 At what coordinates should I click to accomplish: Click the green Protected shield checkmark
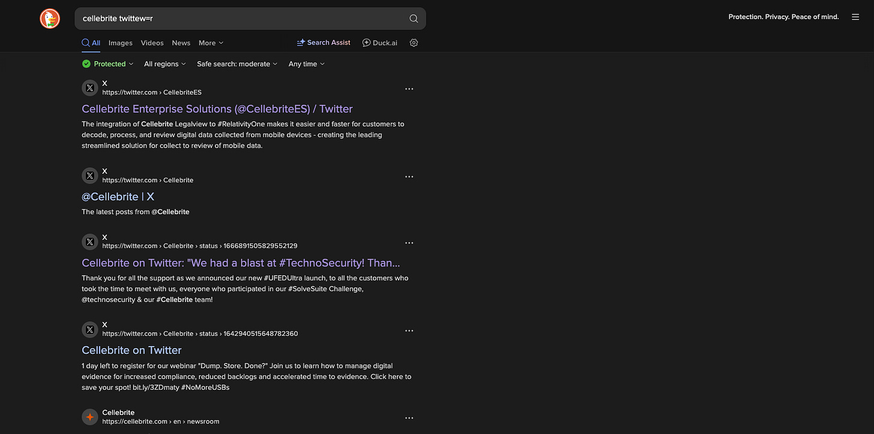86,64
